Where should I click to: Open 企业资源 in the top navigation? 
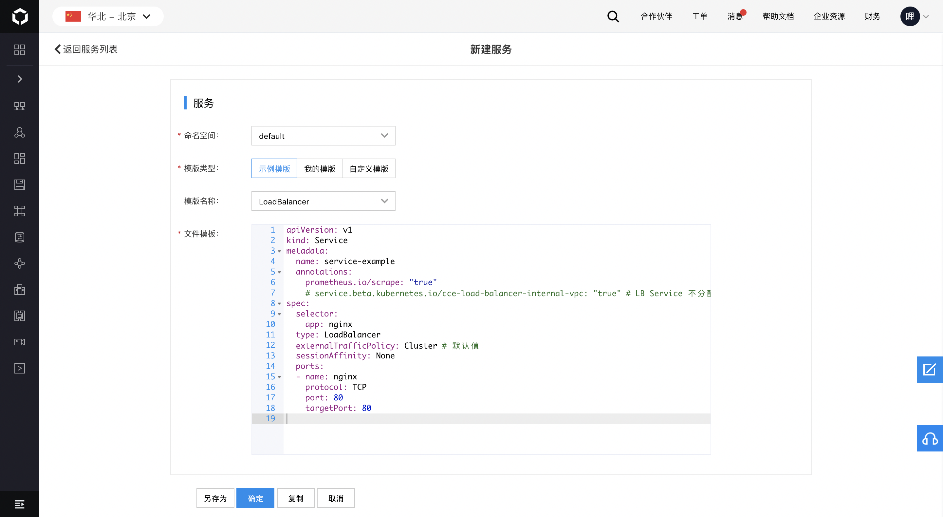829,16
